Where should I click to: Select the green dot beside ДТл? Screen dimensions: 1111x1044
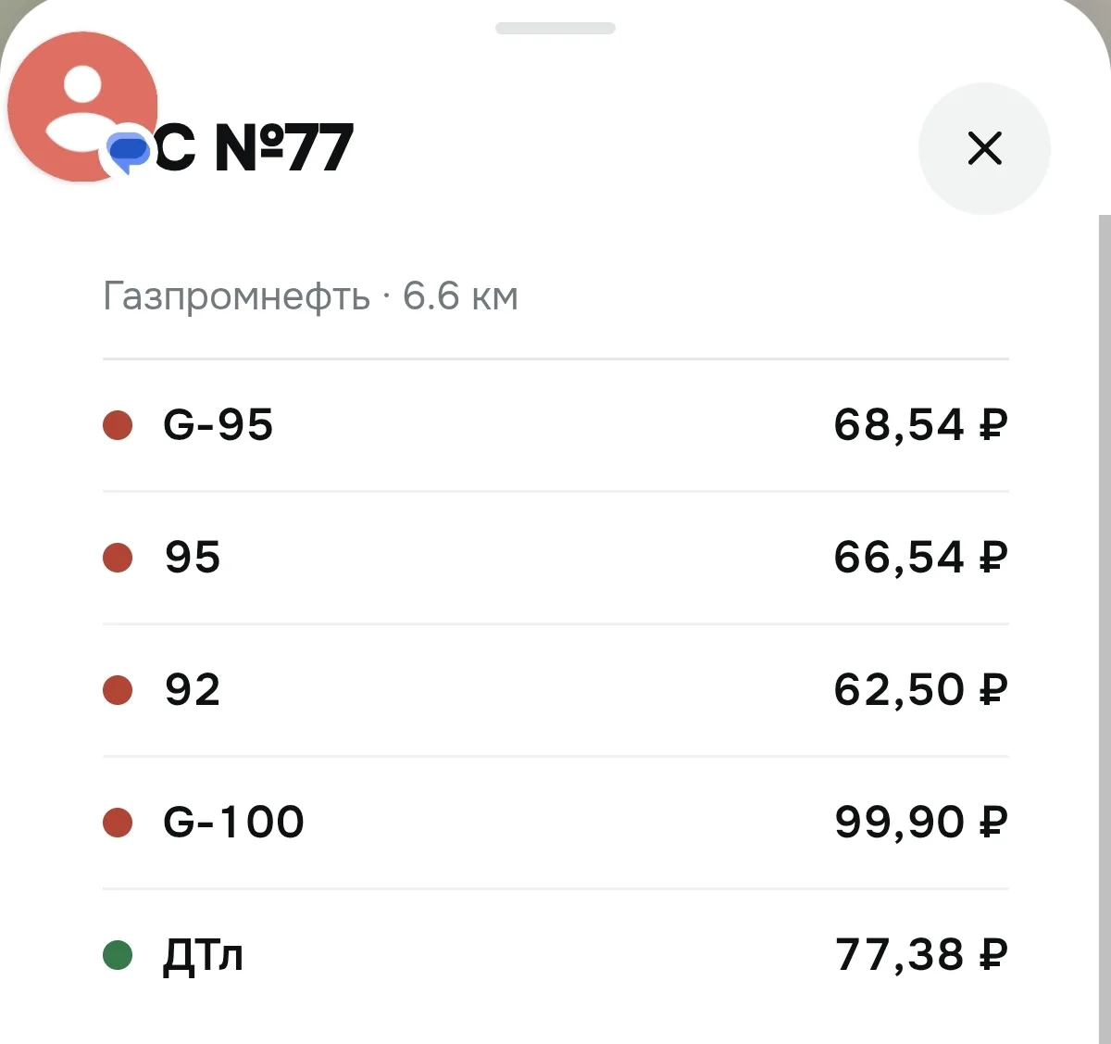pyautogui.click(x=118, y=955)
